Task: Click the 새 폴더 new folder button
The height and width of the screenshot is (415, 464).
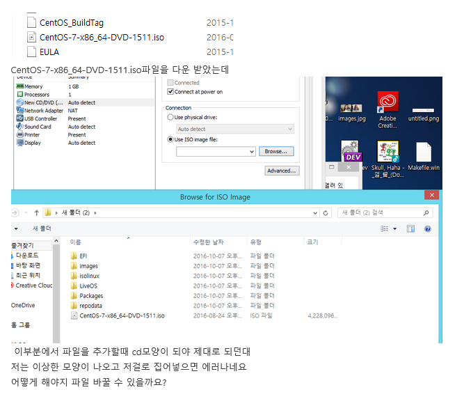Action: [x=42, y=228]
